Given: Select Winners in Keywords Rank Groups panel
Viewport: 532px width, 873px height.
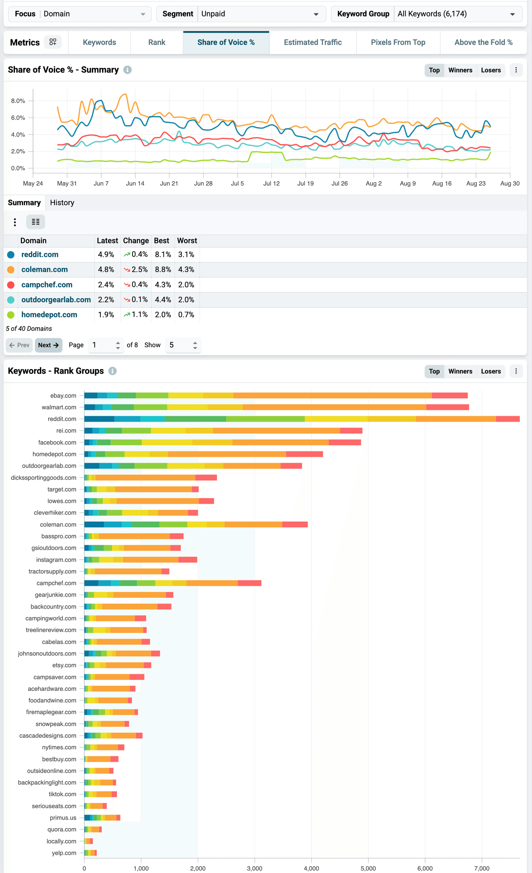Looking at the screenshot, I should tap(460, 371).
